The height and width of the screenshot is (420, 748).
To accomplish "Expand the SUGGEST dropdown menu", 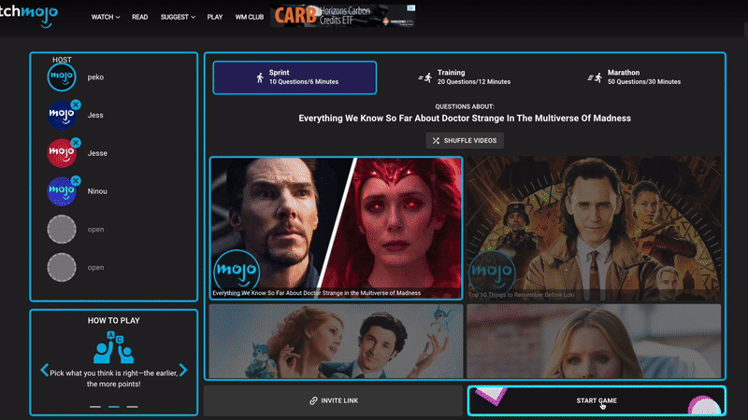I will [180, 17].
